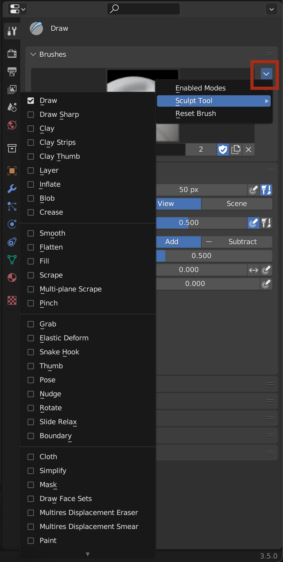The width and height of the screenshot is (283, 562).
Task: Set radius unit to View
Action: pyautogui.click(x=179, y=204)
